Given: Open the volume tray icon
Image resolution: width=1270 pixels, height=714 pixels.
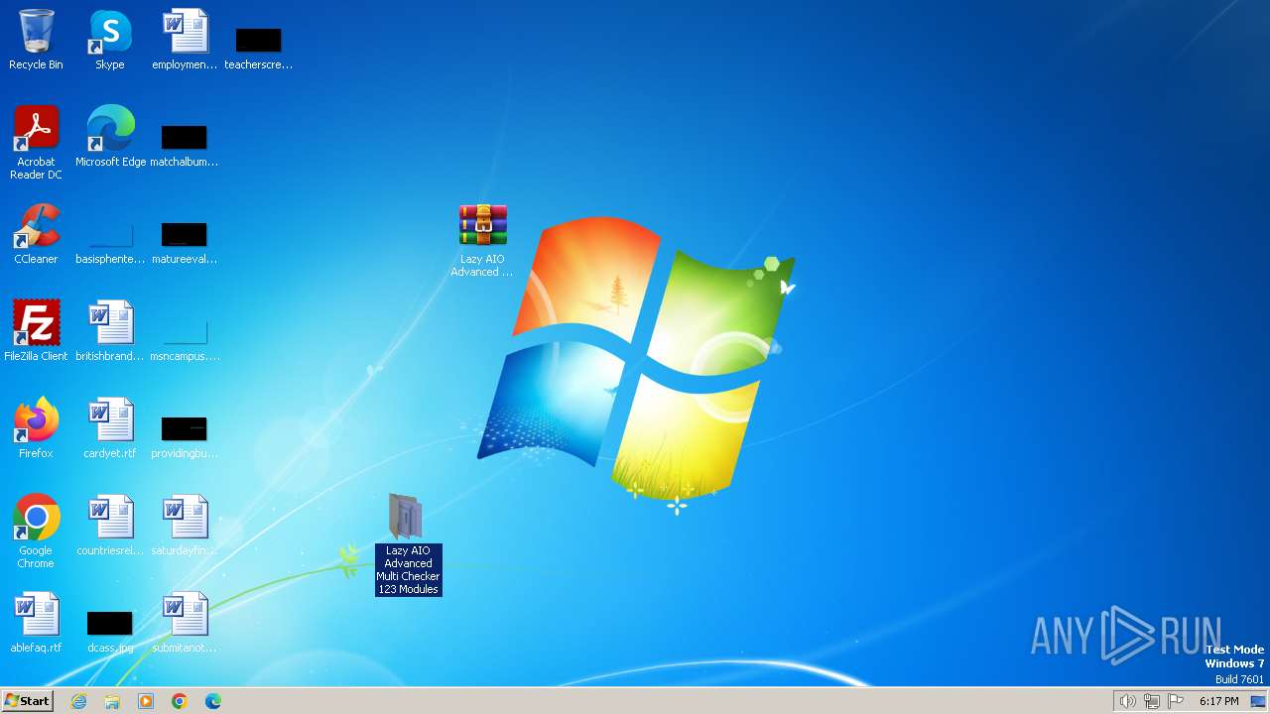Looking at the screenshot, I should click(1127, 701).
